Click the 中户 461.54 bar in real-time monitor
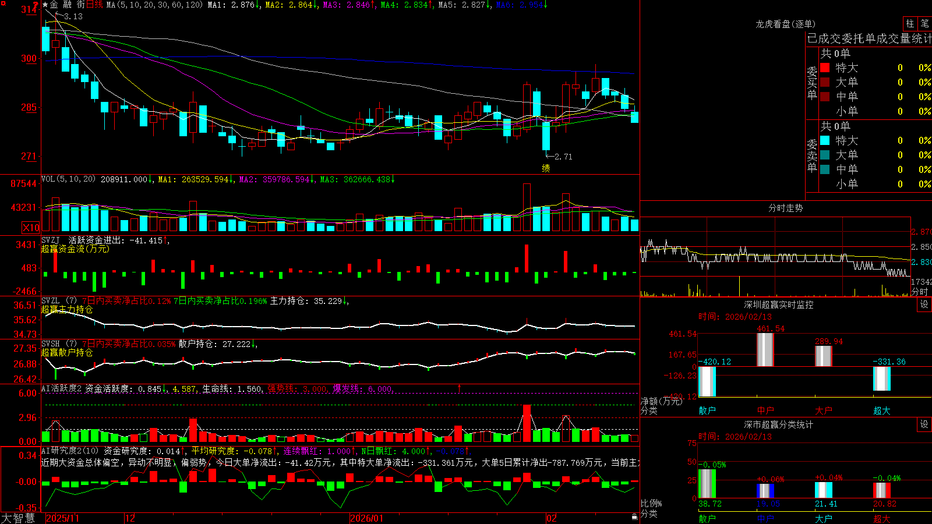This screenshot has height=524, width=932. click(x=765, y=349)
